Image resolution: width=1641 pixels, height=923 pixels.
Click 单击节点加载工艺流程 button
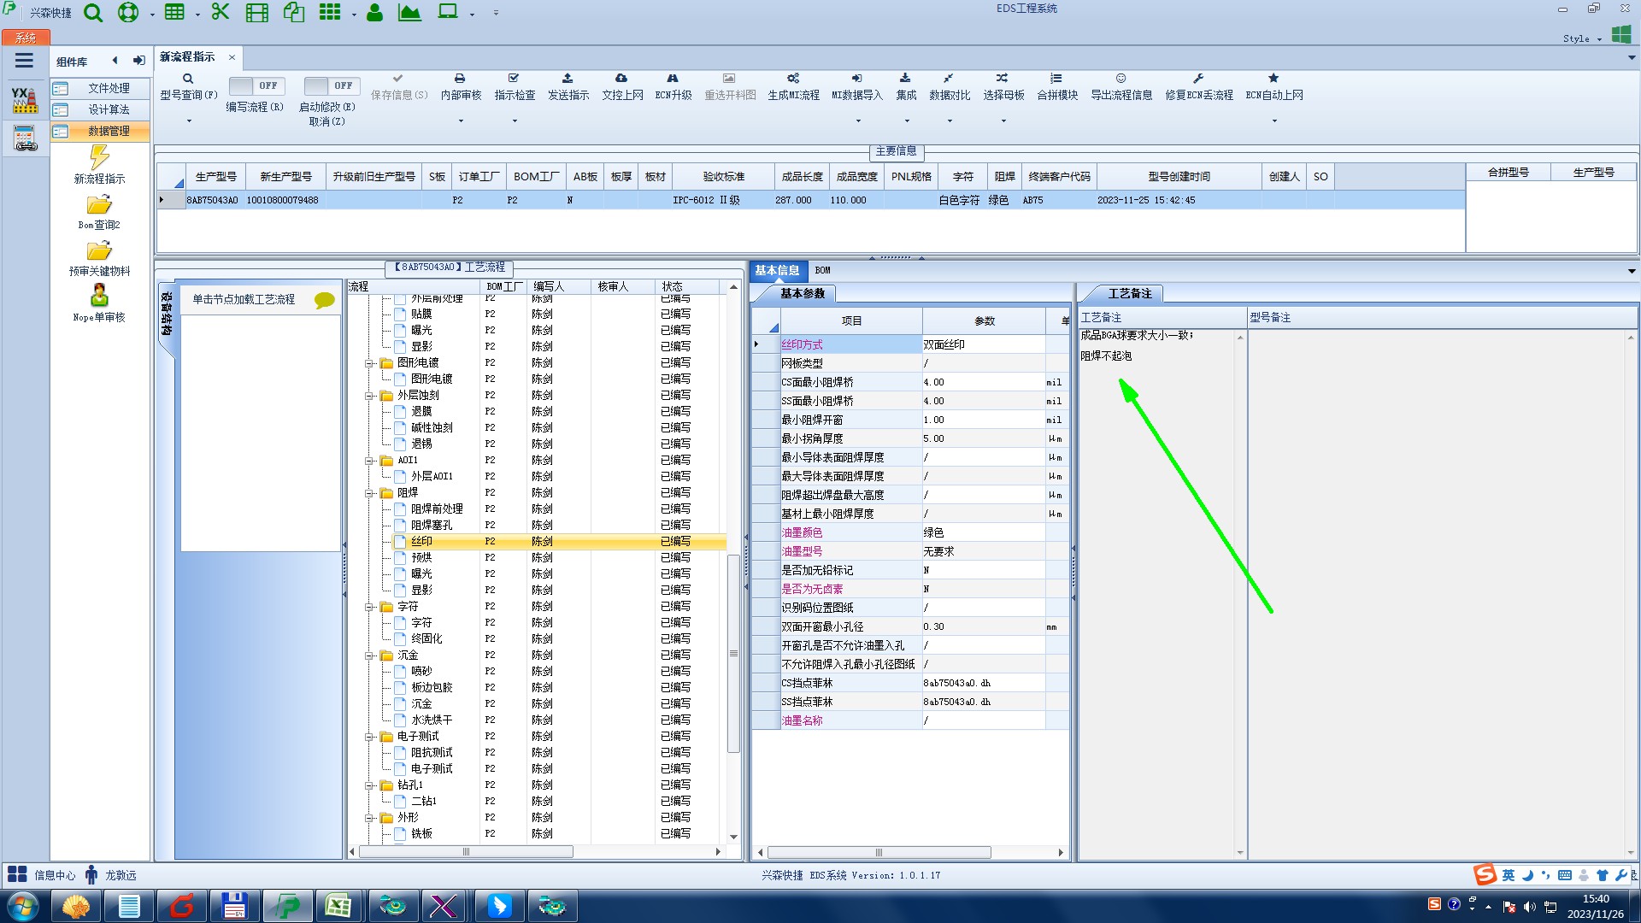click(x=244, y=299)
